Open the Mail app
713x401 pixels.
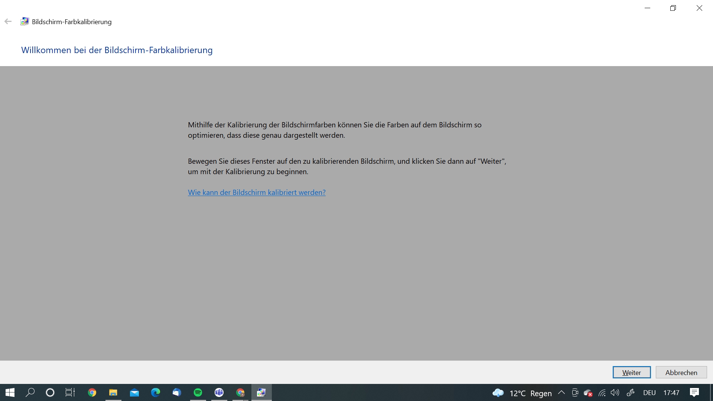(134, 392)
